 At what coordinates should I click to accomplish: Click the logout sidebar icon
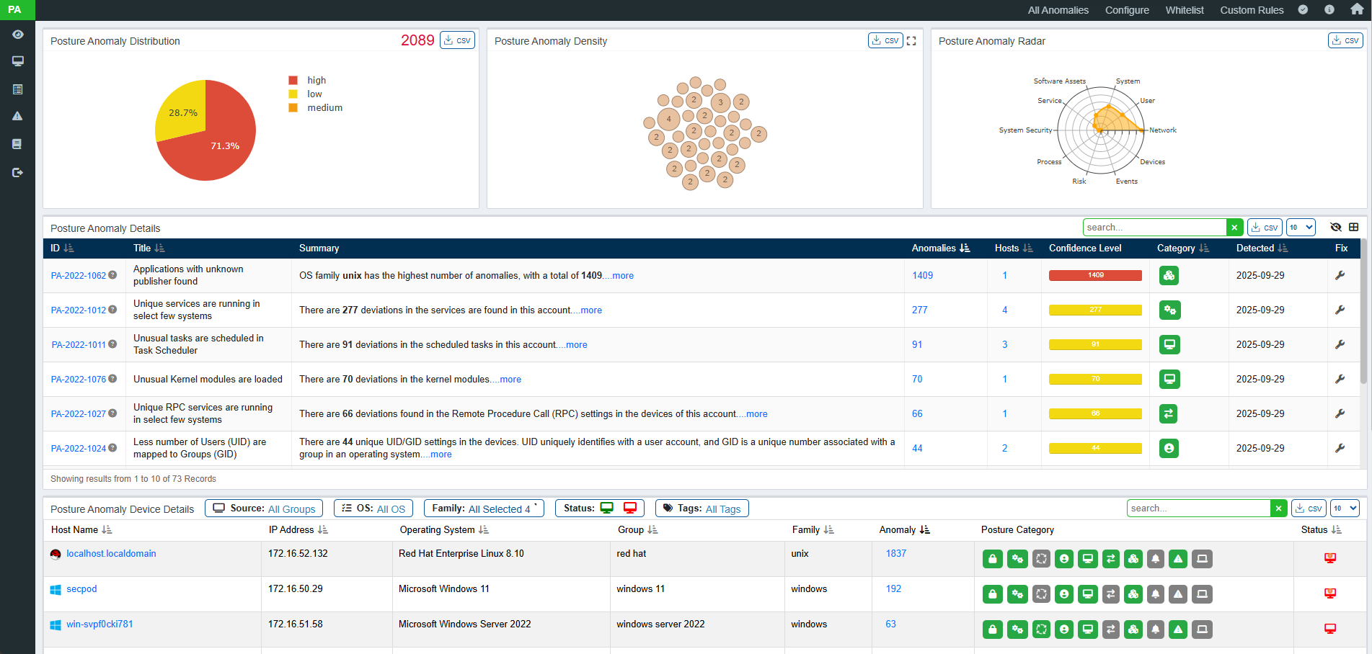[x=18, y=172]
